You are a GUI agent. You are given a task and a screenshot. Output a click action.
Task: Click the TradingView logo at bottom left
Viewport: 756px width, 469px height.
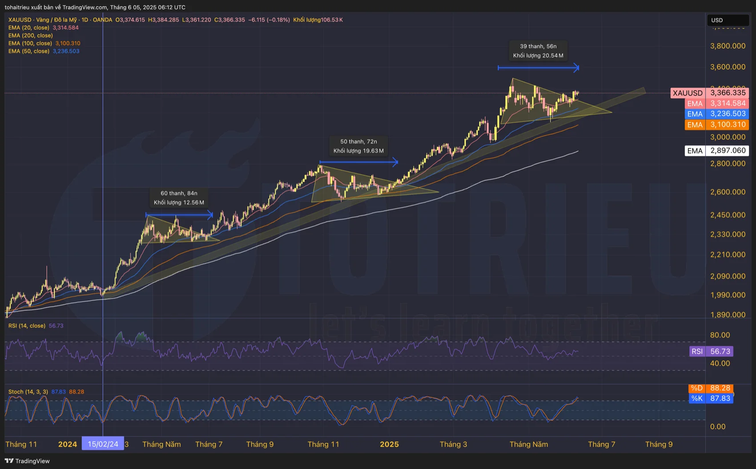click(x=27, y=461)
